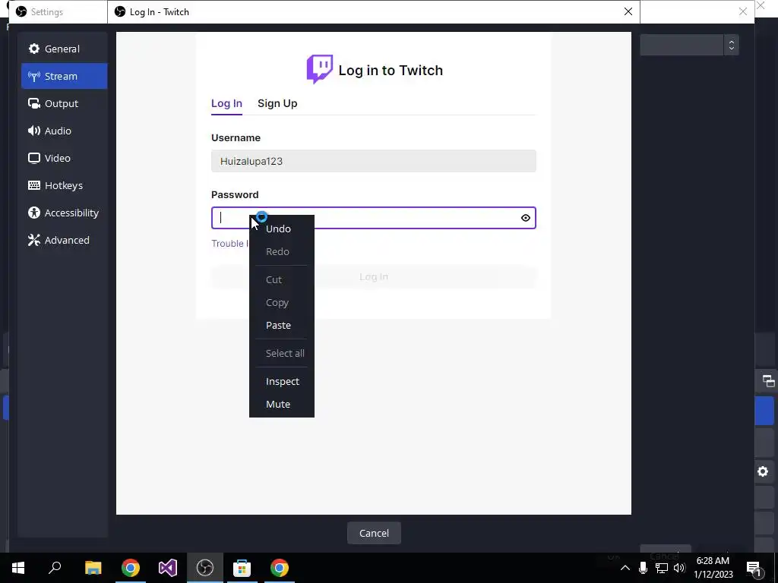Open File Explorer from the taskbar
The width and height of the screenshot is (778, 583).
tap(93, 568)
